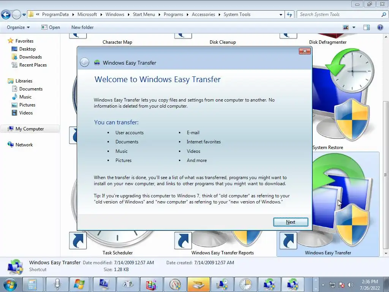Open Music library
The height and width of the screenshot is (292, 389).
point(25,97)
